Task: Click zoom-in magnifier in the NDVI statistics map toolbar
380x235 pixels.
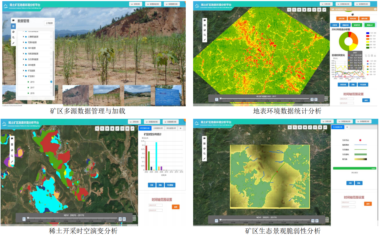Action: (x=289, y=9)
